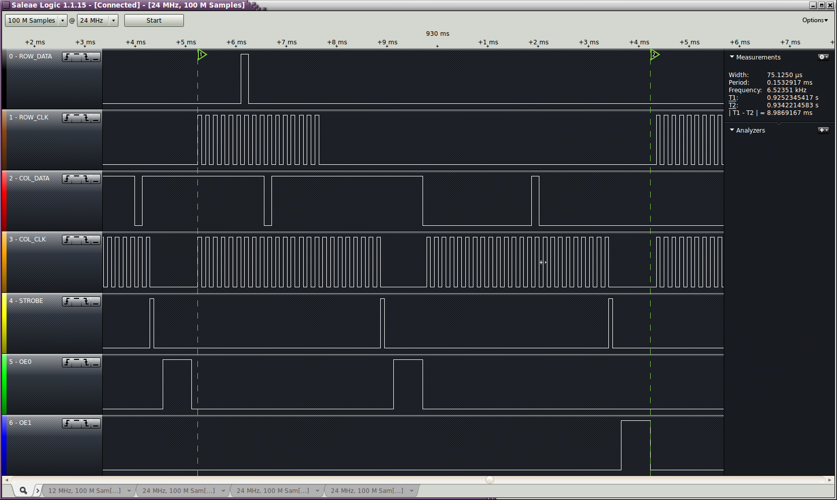This screenshot has width=837, height=500.
Task: Set rising edge trigger on ROW_DATA channel
Action: click(x=67, y=57)
